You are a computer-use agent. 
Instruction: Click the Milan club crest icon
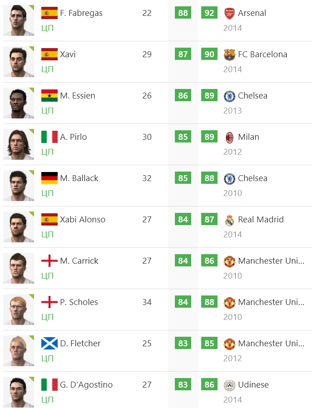click(229, 137)
